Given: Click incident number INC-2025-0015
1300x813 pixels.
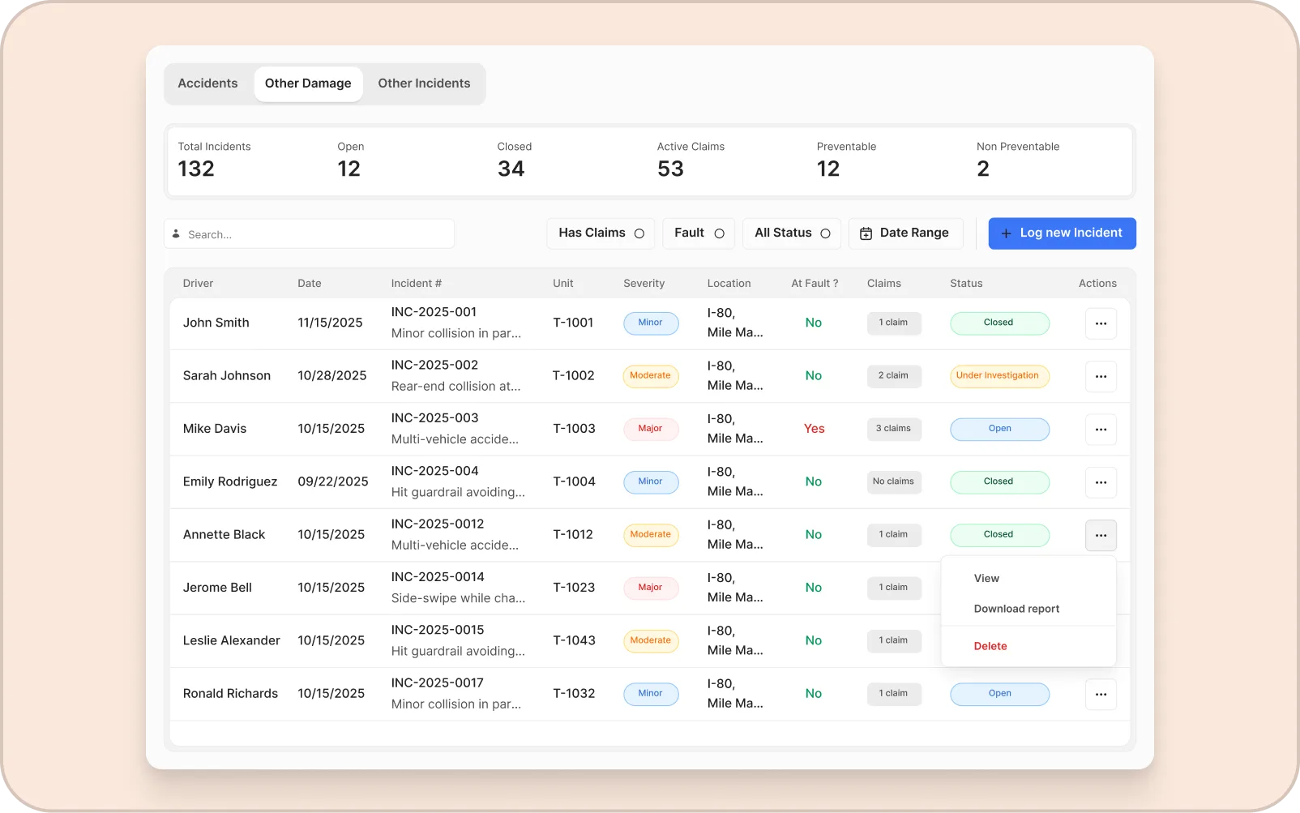Looking at the screenshot, I should (x=438, y=630).
